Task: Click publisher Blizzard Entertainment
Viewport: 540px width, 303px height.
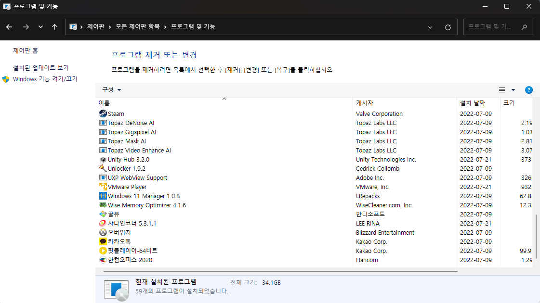Action: coord(385,232)
